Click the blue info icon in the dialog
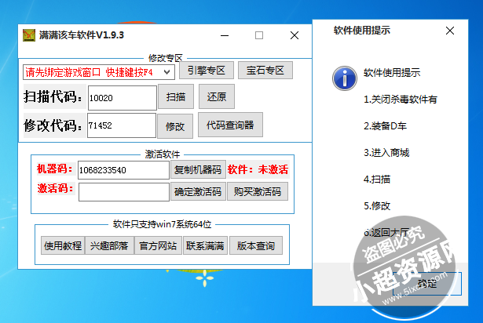Viewport: 483px width, 323px height. coord(345,78)
